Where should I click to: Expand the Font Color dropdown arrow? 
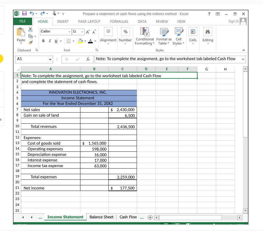pyautogui.click(x=95, y=40)
